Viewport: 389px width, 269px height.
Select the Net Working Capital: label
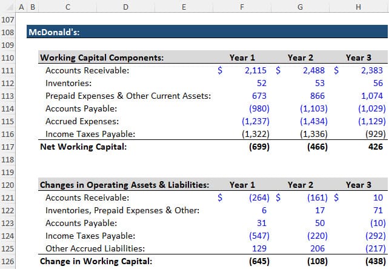point(84,147)
